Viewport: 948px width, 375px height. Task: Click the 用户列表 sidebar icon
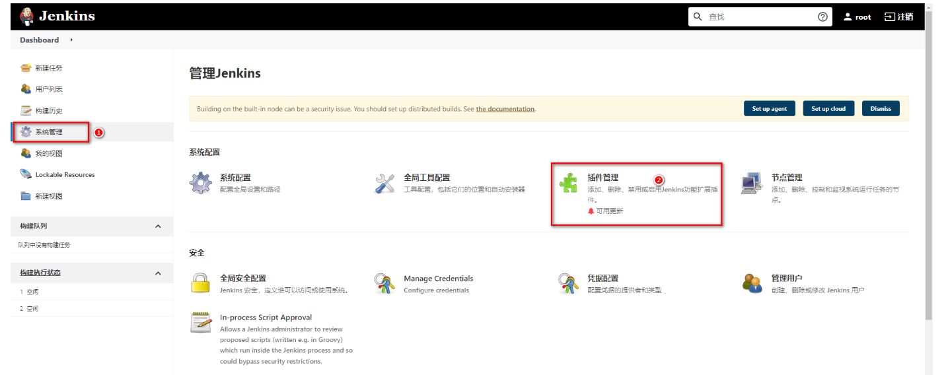click(26, 89)
